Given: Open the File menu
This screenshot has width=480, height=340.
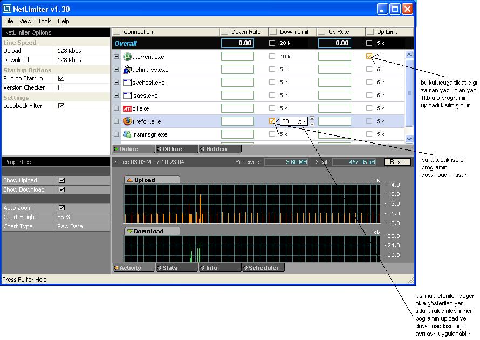Looking at the screenshot, I should [9, 21].
